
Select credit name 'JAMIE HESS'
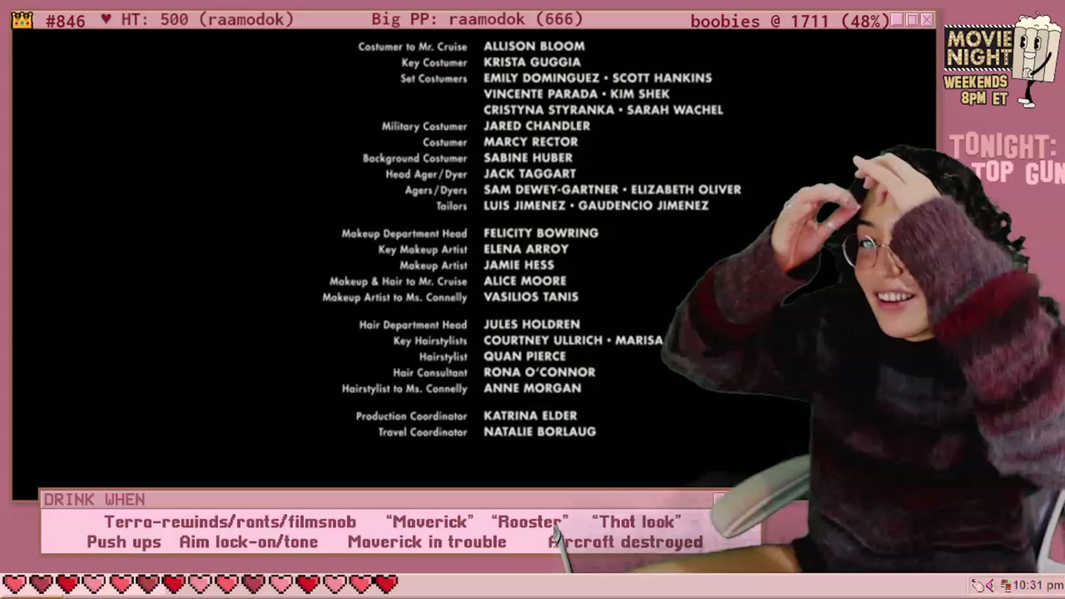tap(519, 266)
